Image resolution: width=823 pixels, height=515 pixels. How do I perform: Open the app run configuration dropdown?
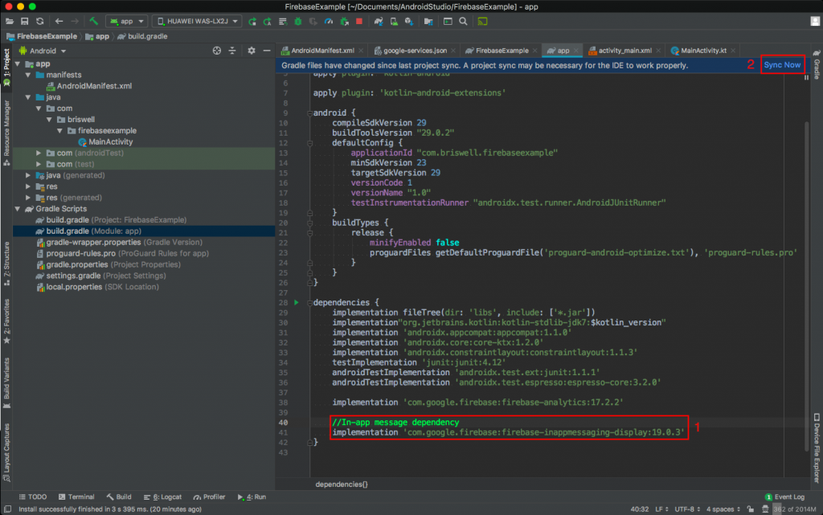[126, 22]
